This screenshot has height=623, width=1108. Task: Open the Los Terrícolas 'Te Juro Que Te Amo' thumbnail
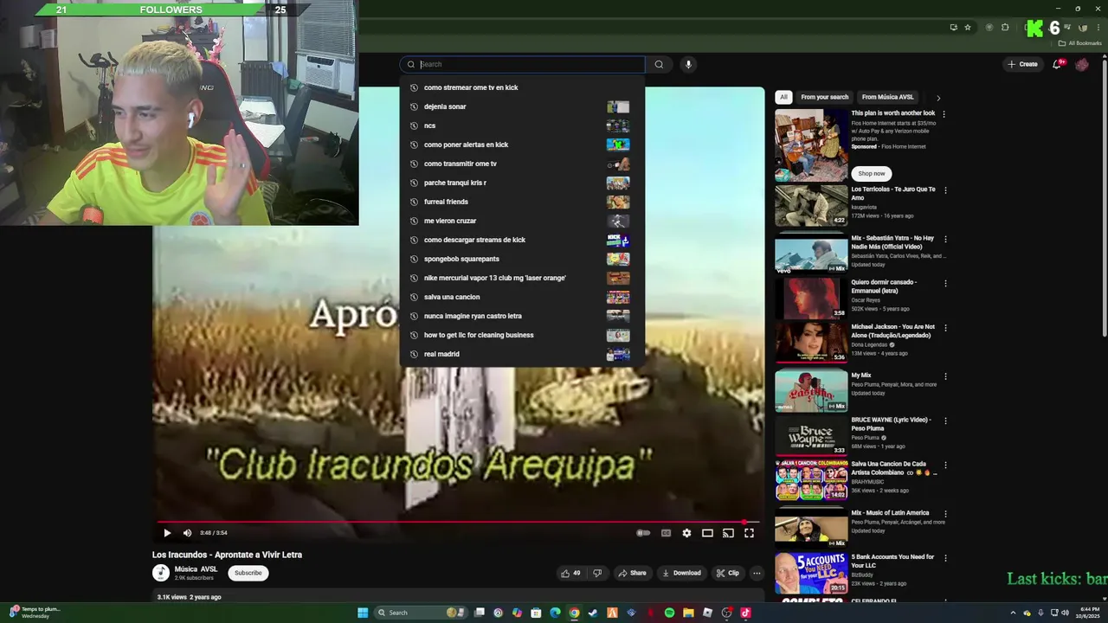811,206
